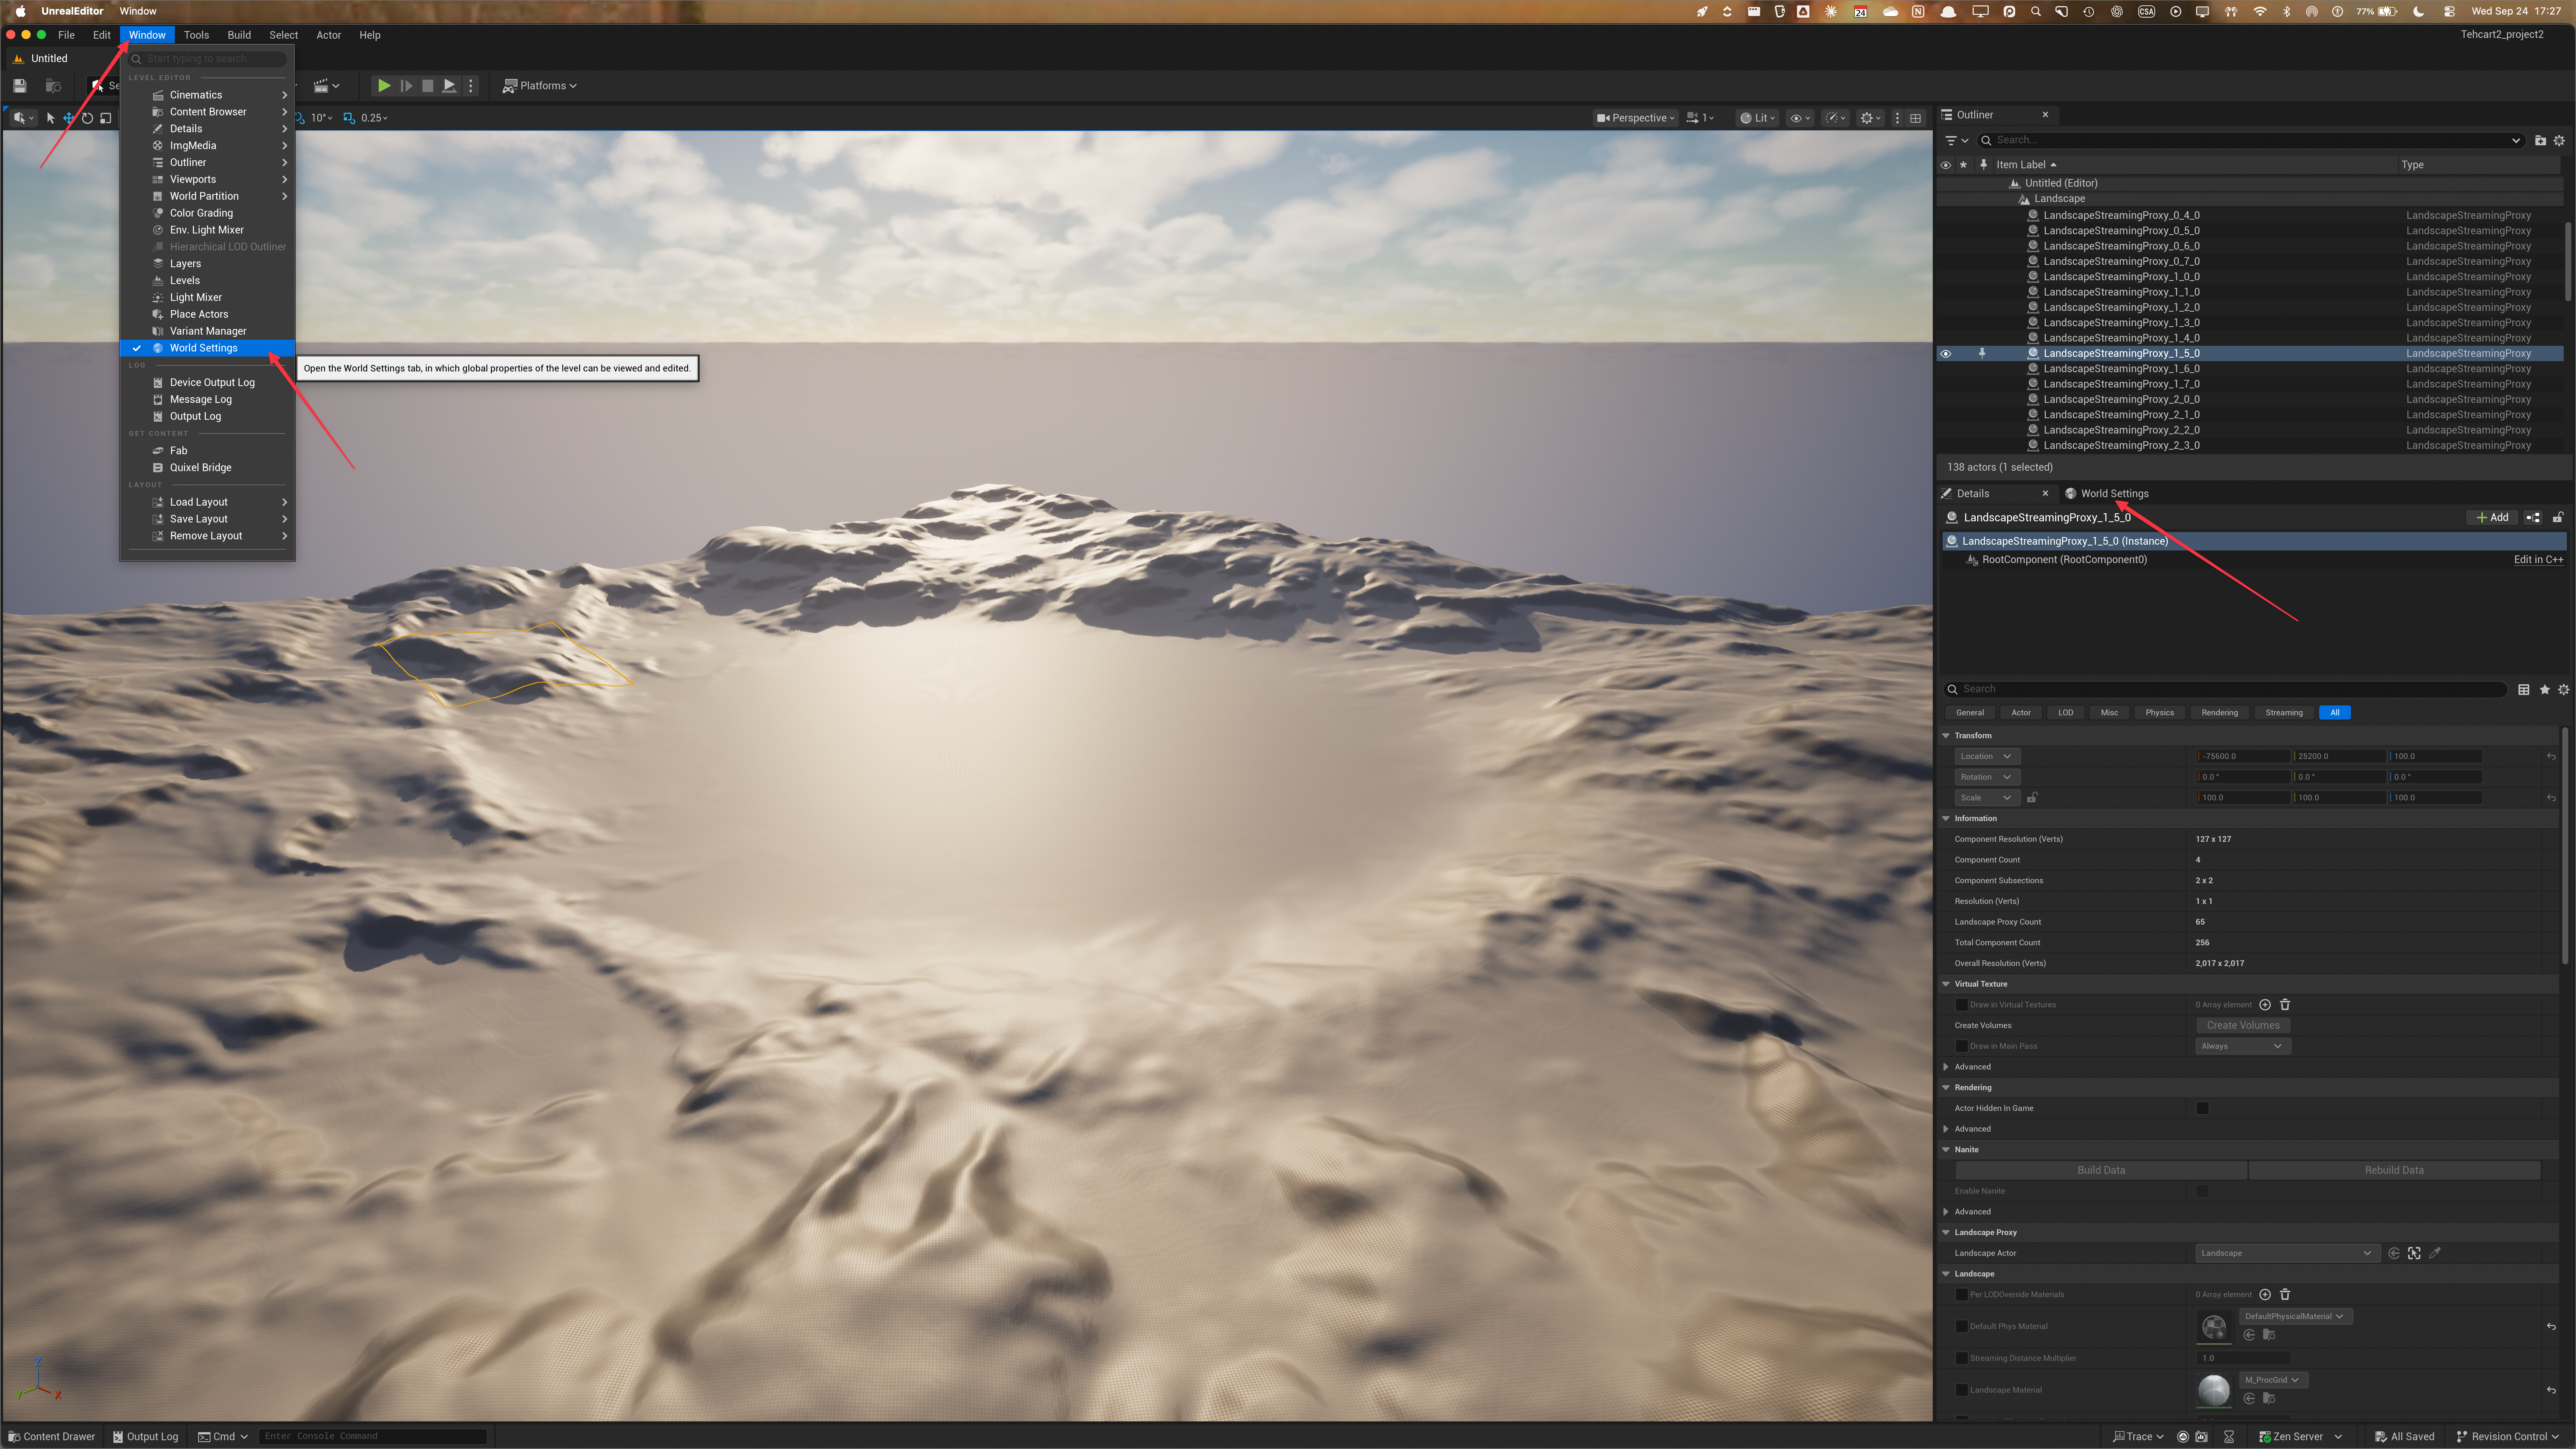Open Wi-Fi menu in macOS menu bar
This screenshot has width=2576, height=1449.
tap(2260, 12)
